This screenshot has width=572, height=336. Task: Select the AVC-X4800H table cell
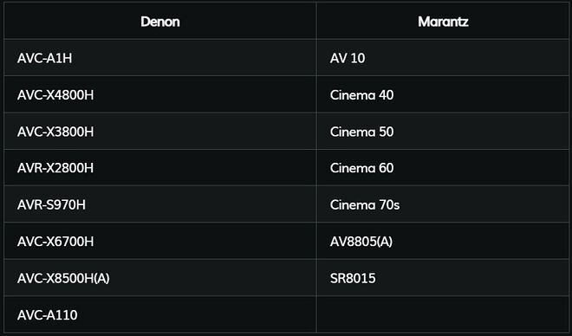(160, 94)
